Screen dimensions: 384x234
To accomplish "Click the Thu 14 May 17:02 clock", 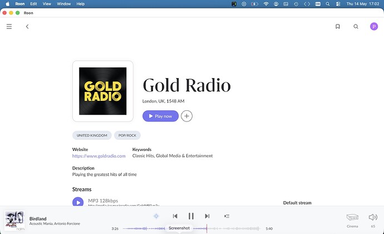I will tap(363, 4).
